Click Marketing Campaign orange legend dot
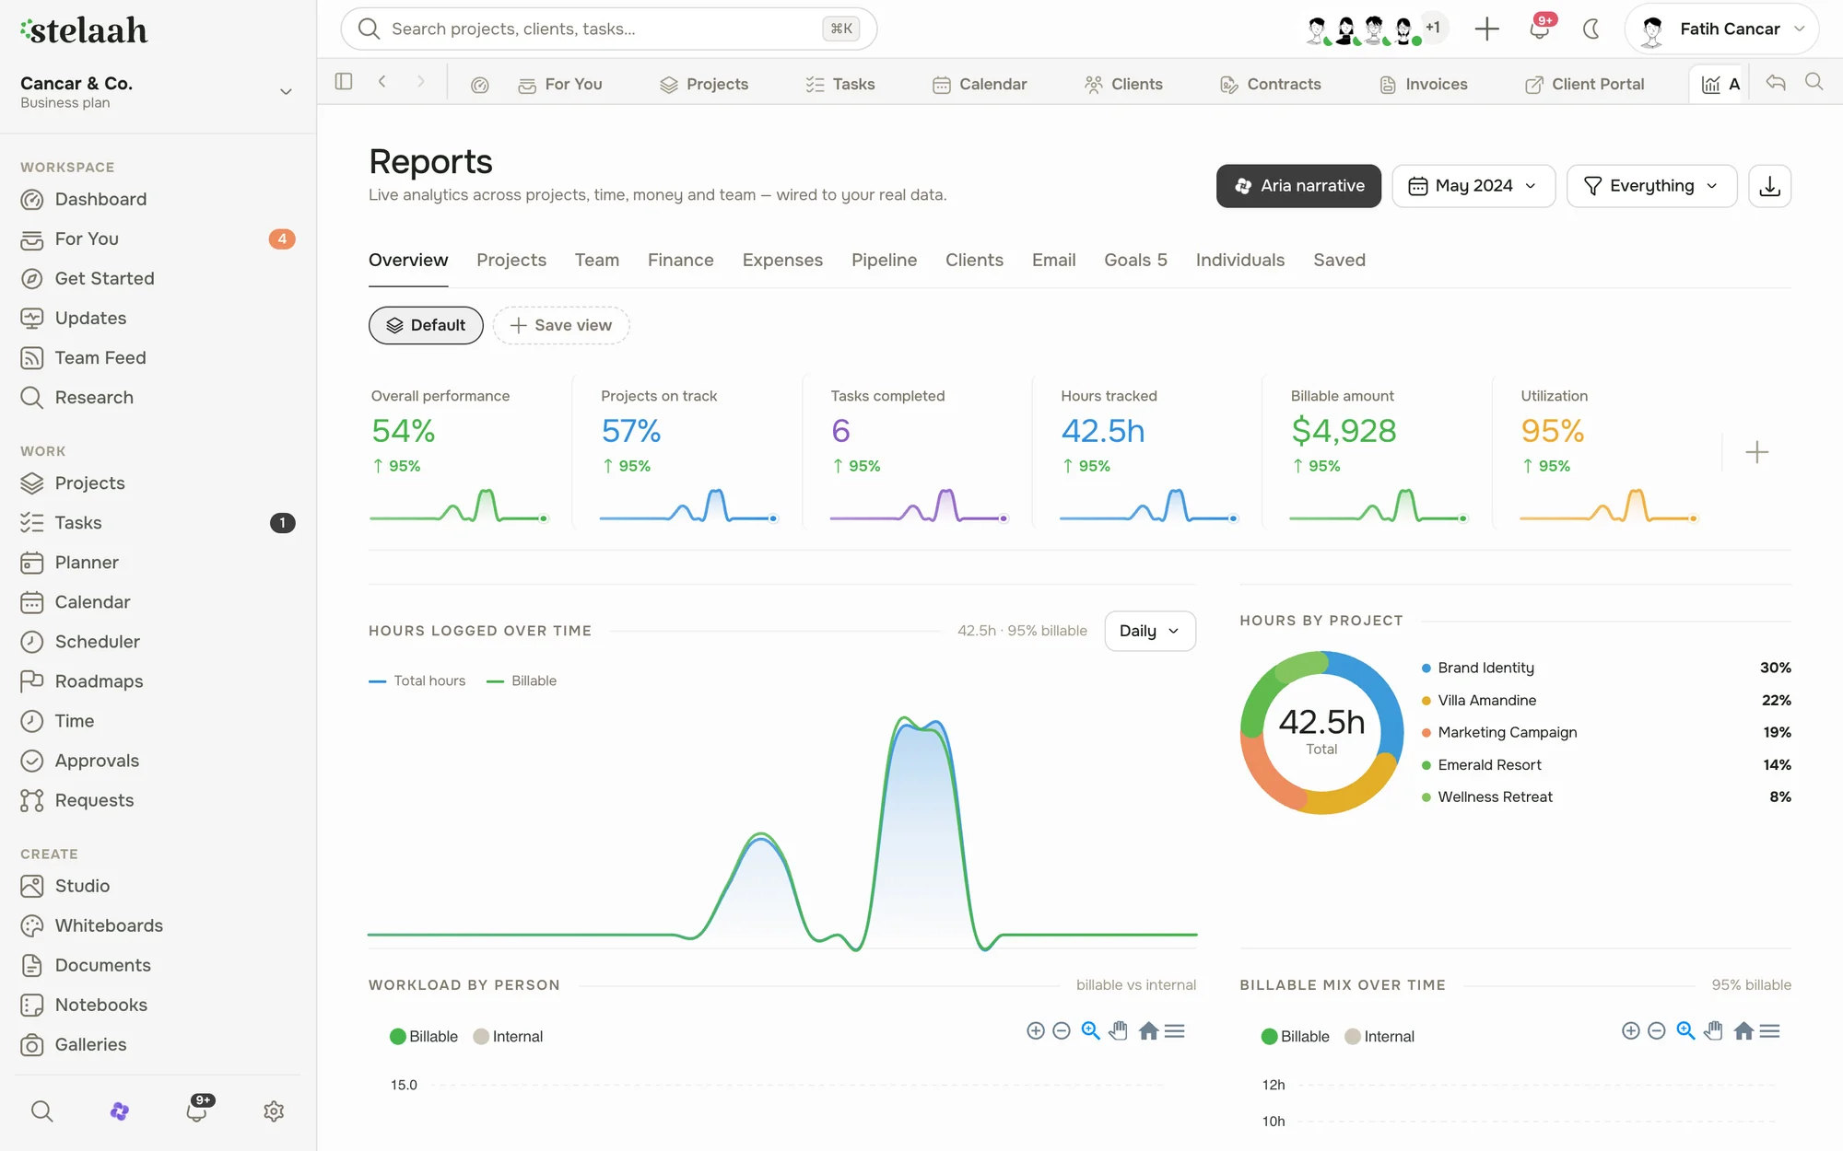The width and height of the screenshot is (1843, 1151). (x=1426, y=733)
